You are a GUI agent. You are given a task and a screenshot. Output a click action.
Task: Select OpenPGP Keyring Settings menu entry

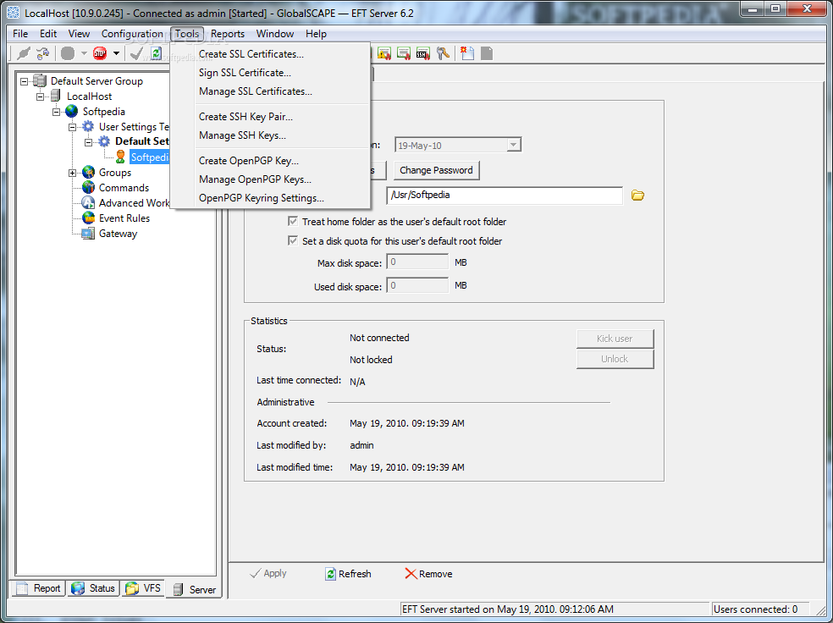click(x=270, y=198)
